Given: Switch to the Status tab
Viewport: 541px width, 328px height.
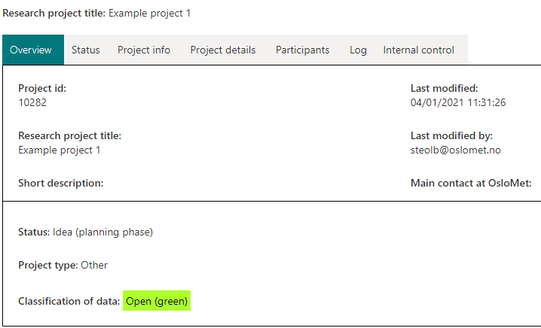Looking at the screenshot, I should point(86,50).
